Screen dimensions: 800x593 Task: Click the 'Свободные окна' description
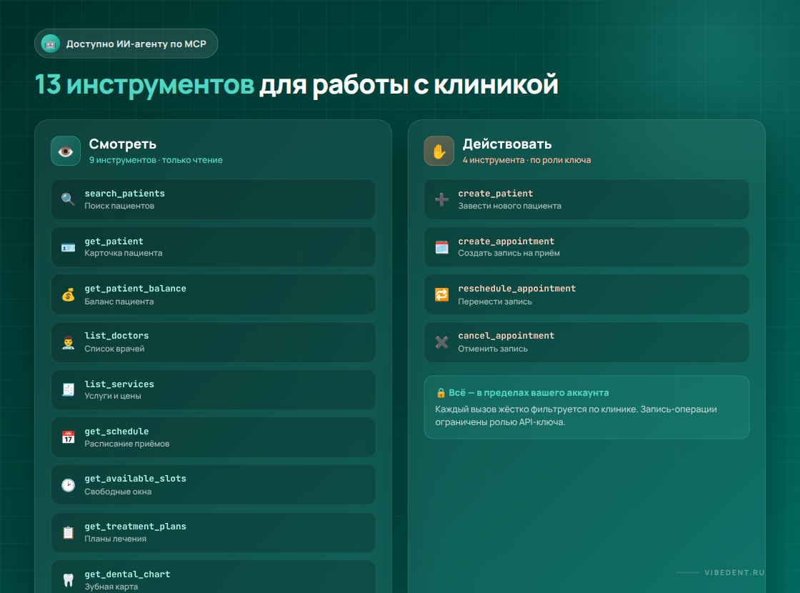point(118,492)
